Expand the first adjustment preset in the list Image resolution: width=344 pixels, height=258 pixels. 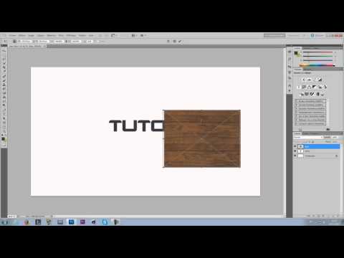click(x=297, y=101)
